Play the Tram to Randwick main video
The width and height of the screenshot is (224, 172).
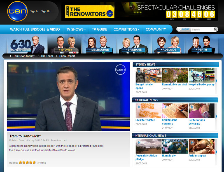[x=69, y=96]
